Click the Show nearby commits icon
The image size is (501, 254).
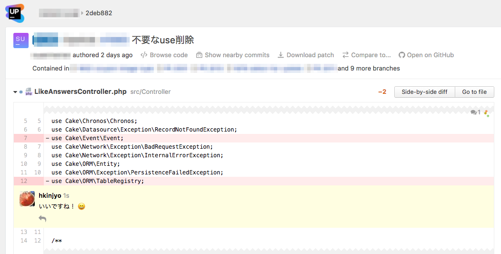pos(199,55)
